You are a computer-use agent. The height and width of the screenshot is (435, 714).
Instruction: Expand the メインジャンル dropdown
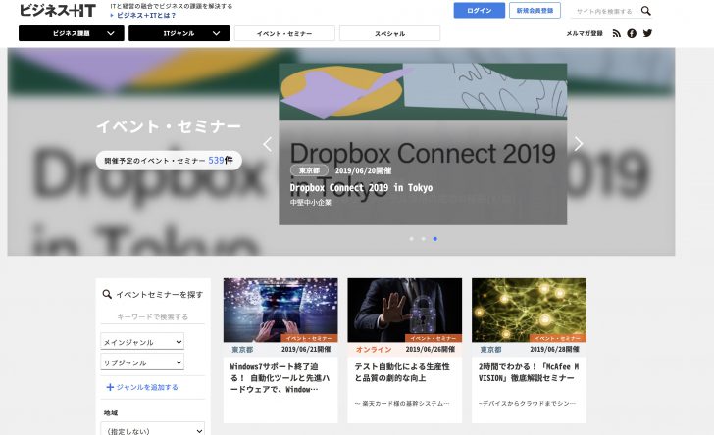[x=142, y=342]
